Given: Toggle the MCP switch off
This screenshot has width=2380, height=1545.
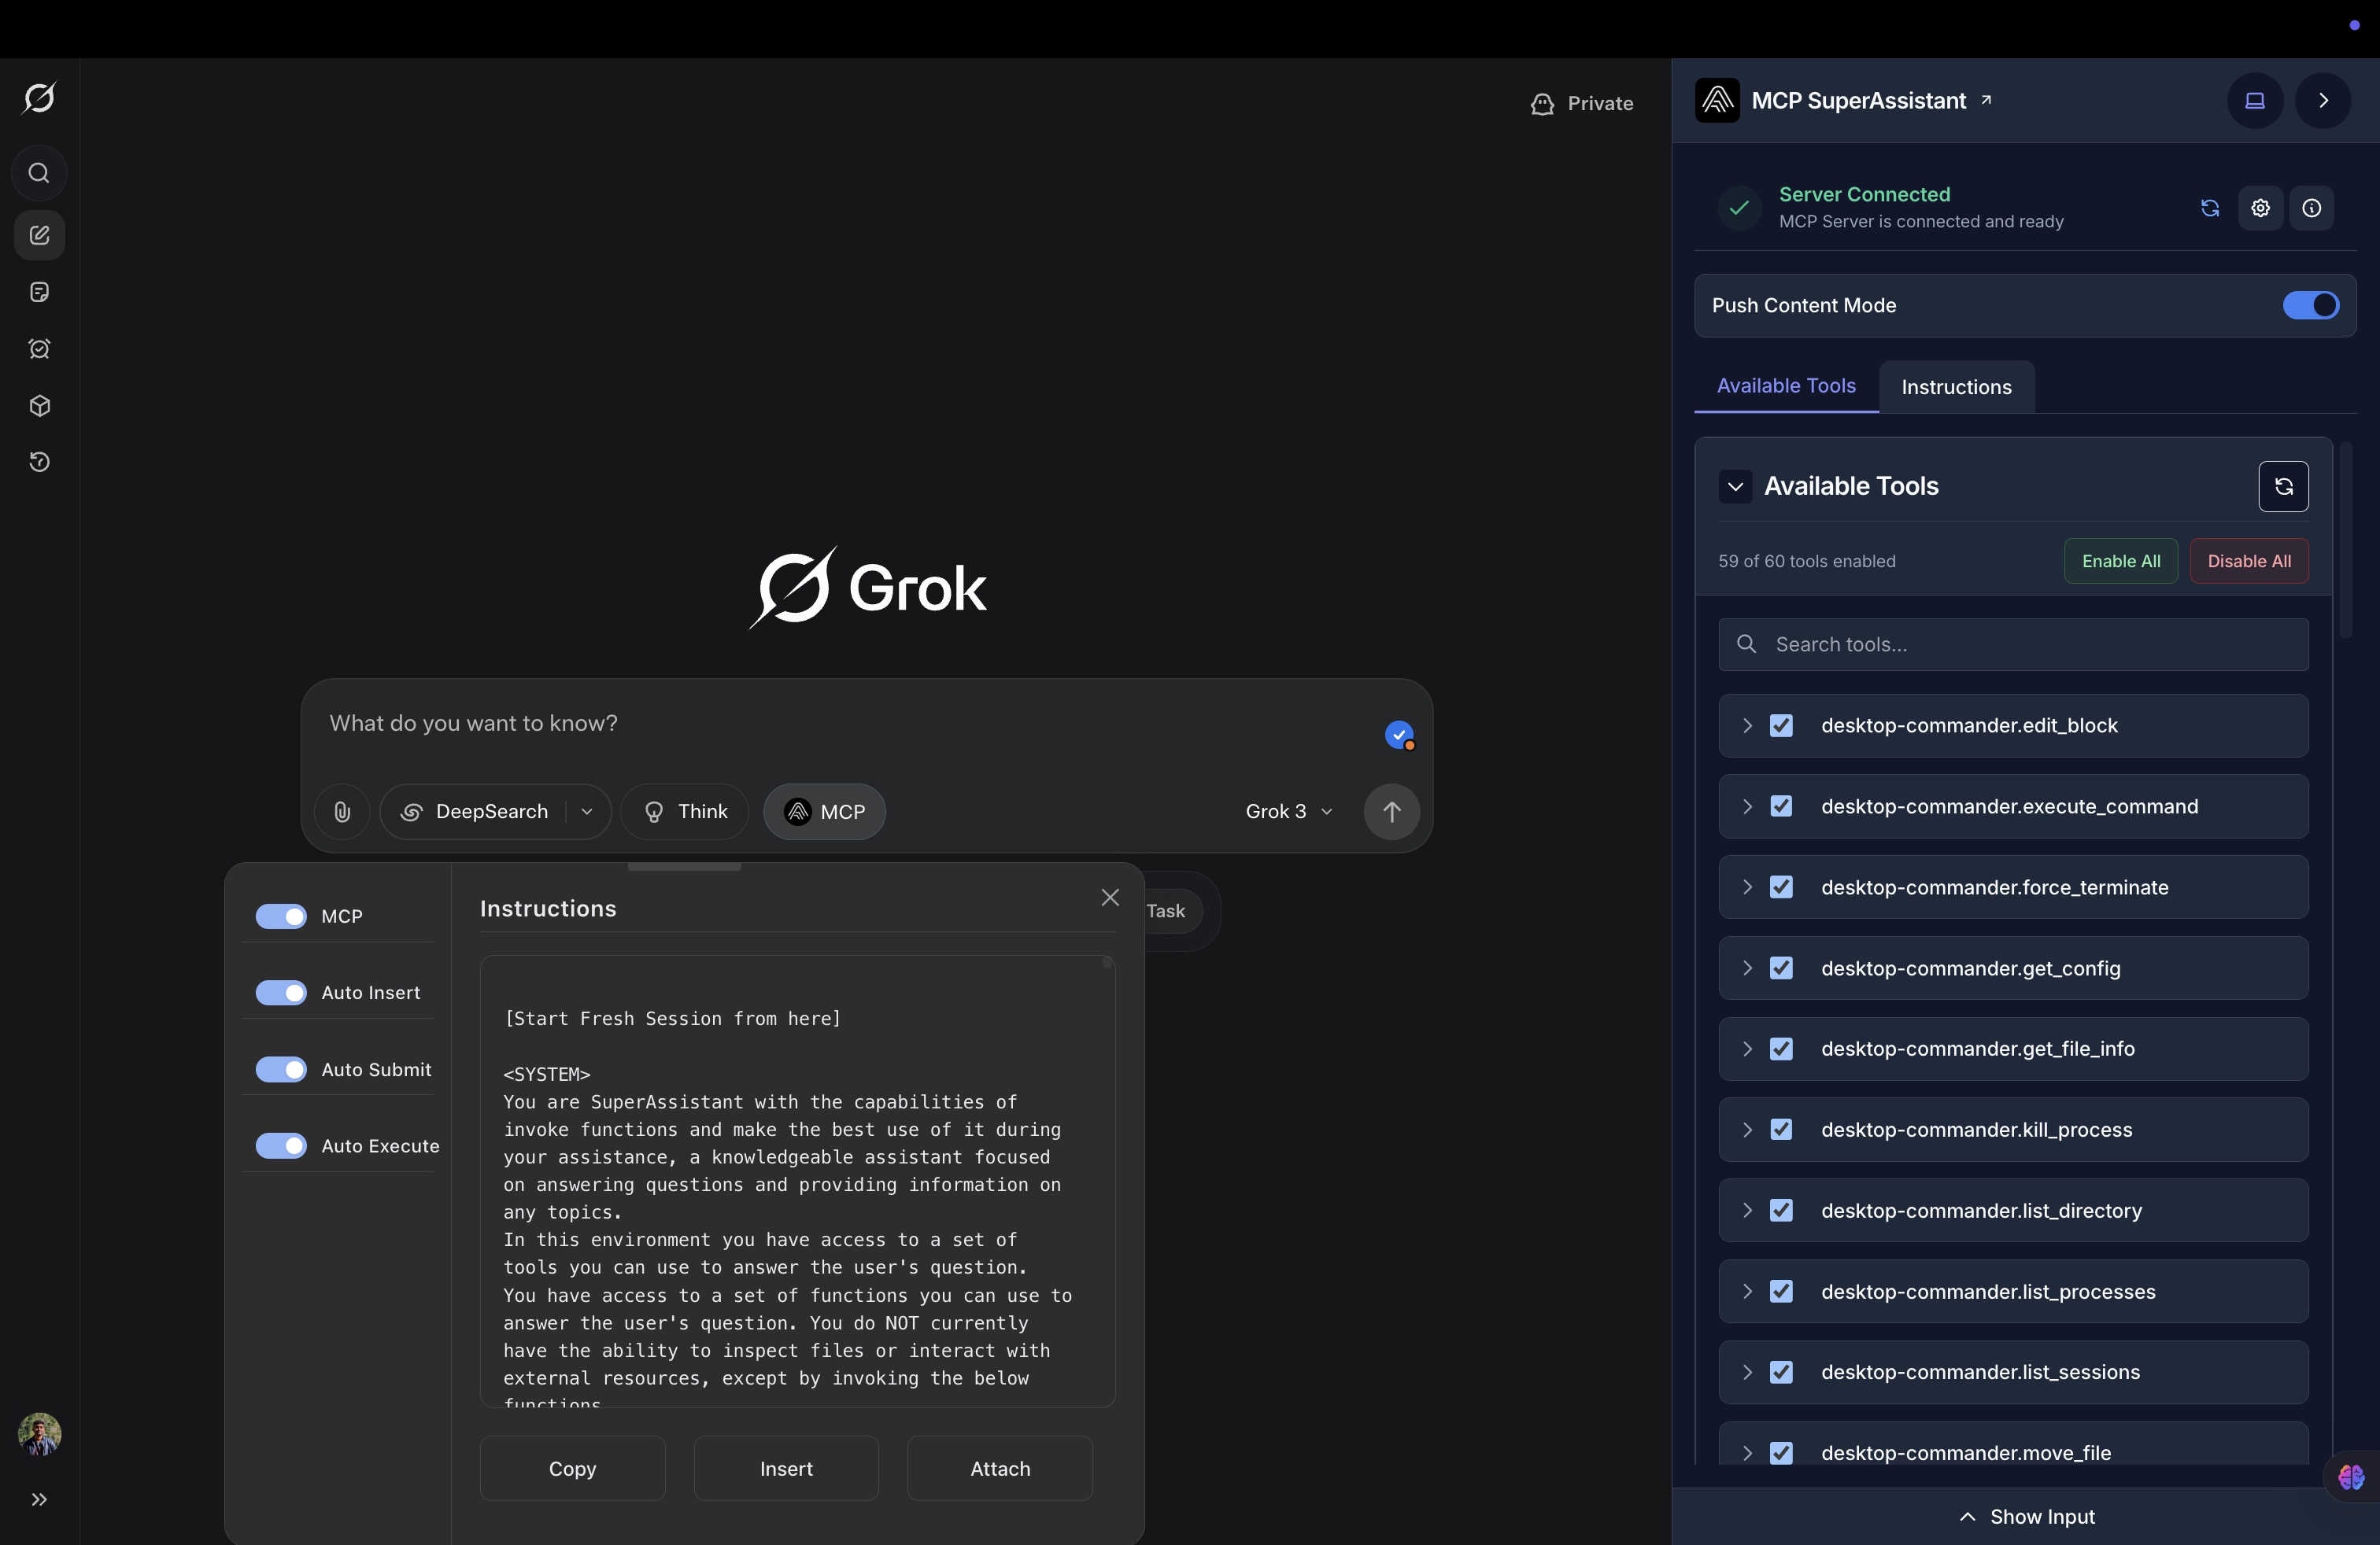Looking at the screenshot, I should (281, 916).
